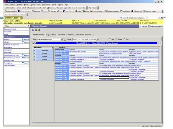Click the Quitter toolbar button
The image size is (173, 129).
click(78, 11)
